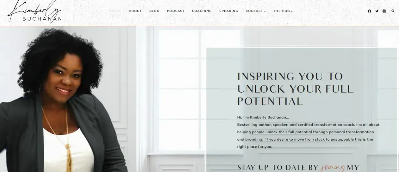Expand The Hub menu chevron
The image size is (399, 172).
pyautogui.click(x=292, y=11)
